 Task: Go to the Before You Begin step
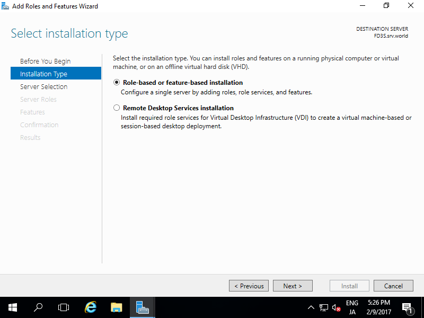point(44,61)
